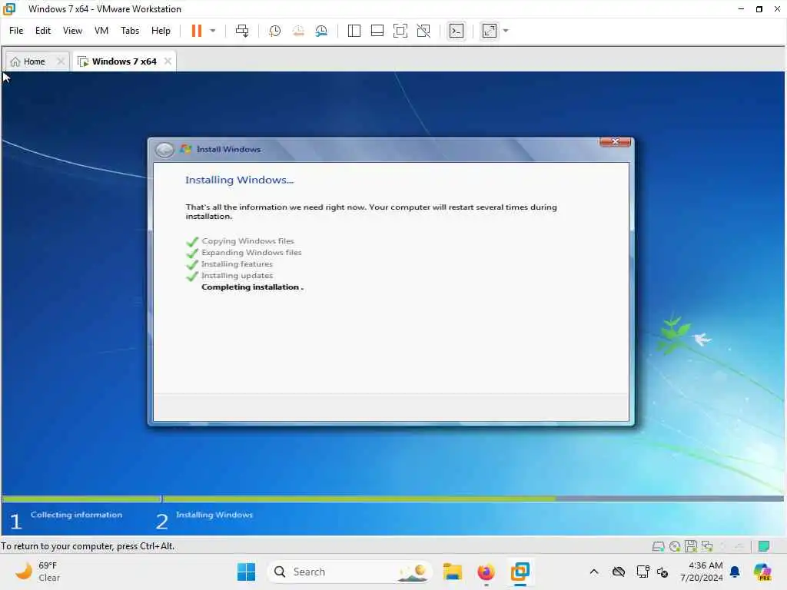Click the CD/DVD device status icon
This screenshot has width=787, height=590.
pyautogui.click(x=675, y=546)
